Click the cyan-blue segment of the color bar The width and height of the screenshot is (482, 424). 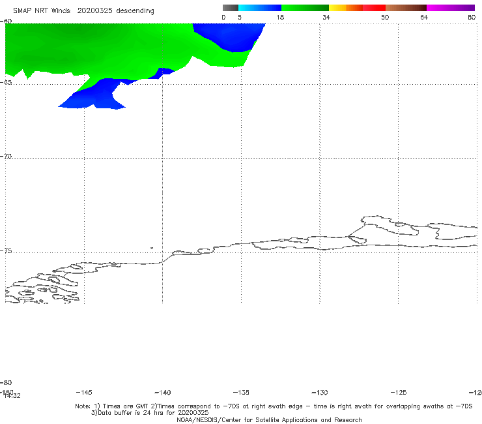pos(260,8)
